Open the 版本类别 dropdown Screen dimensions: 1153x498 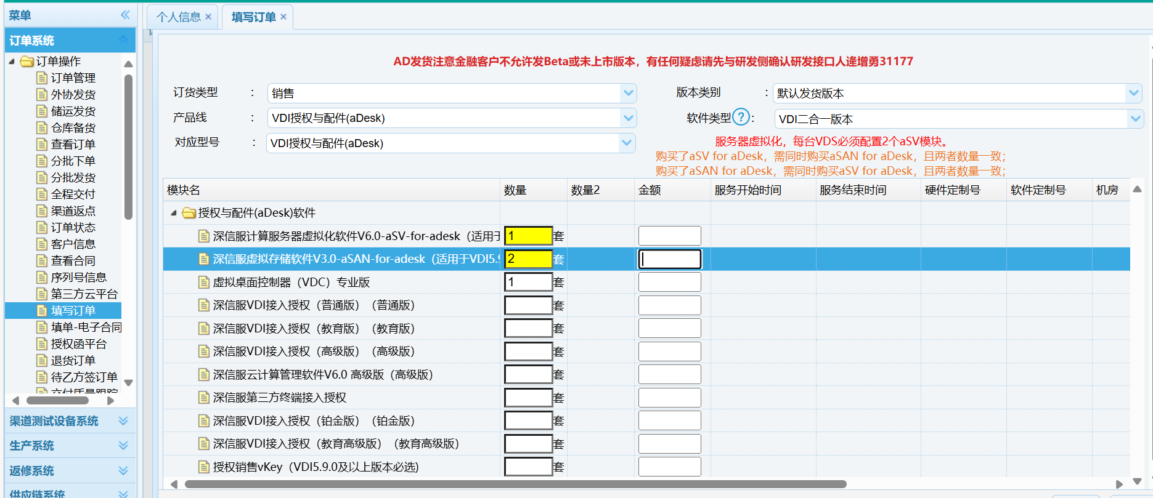1133,93
